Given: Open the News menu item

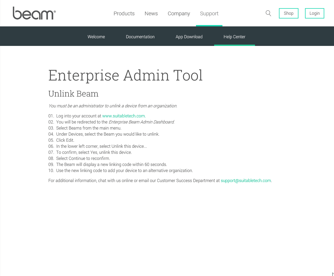Looking at the screenshot, I should click(x=151, y=13).
